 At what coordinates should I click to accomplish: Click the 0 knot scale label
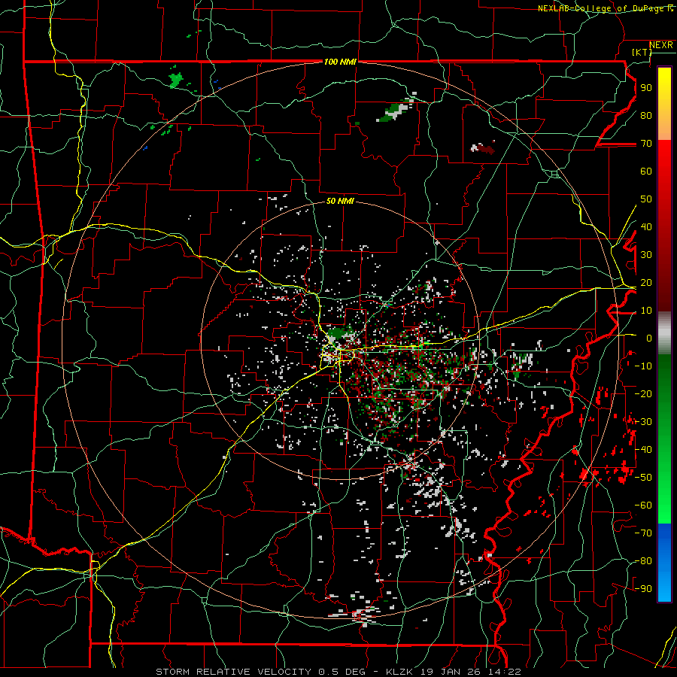point(649,338)
